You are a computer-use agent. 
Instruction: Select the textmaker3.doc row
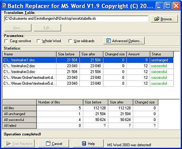pos(88,72)
